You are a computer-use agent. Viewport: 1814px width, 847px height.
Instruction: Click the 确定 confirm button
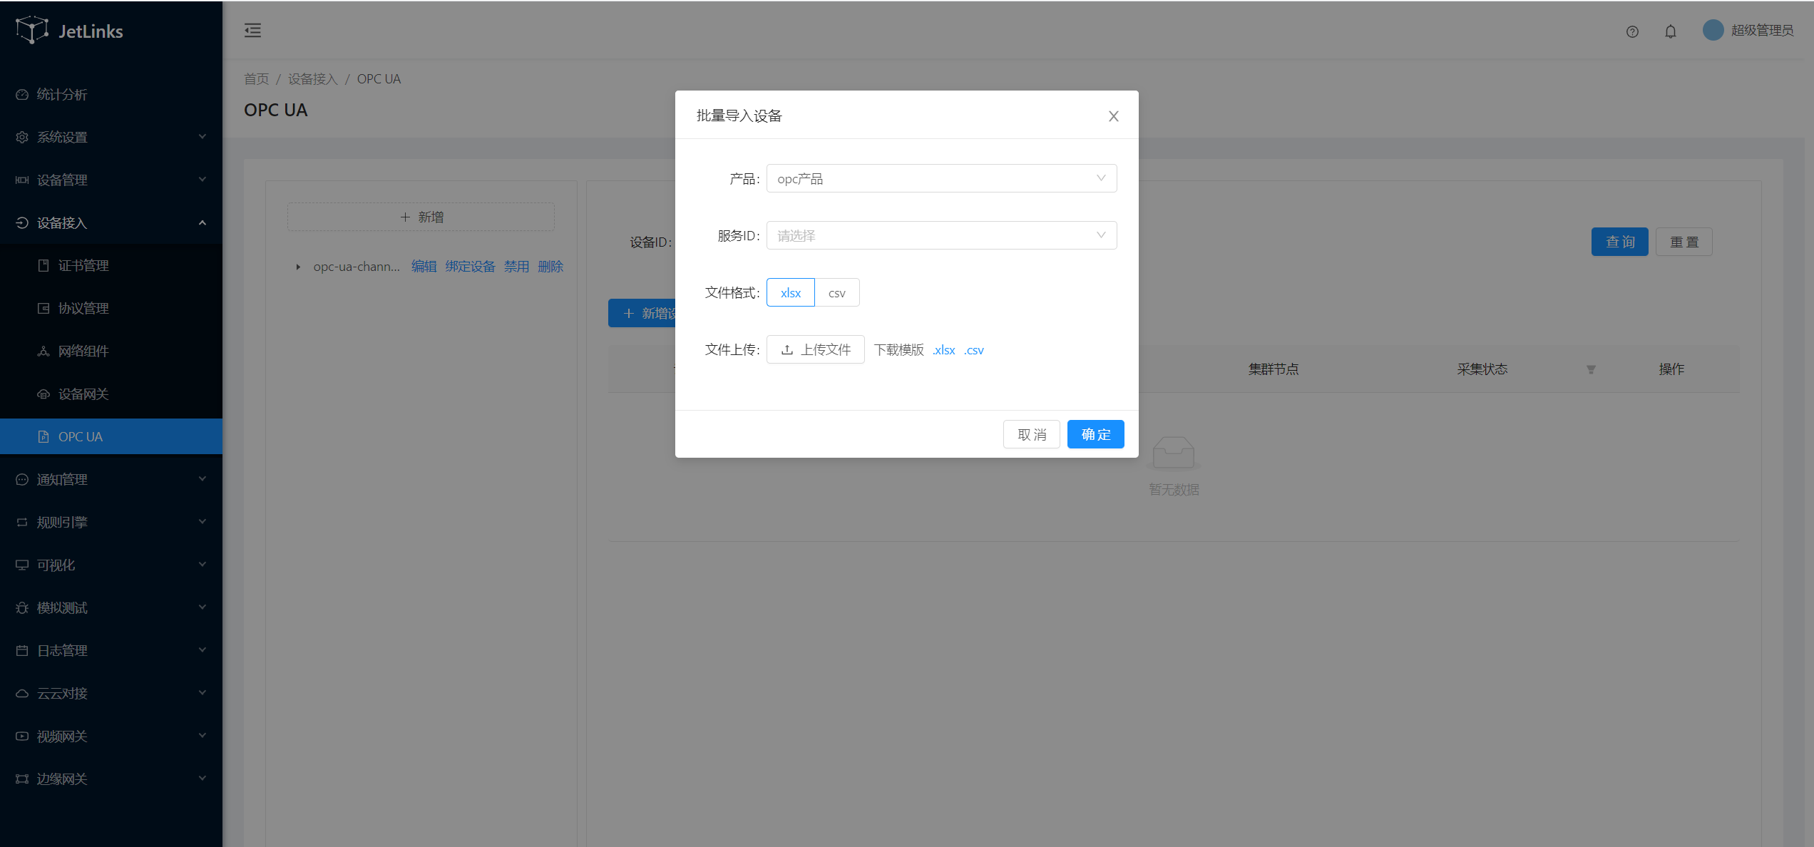pos(1095,434)
